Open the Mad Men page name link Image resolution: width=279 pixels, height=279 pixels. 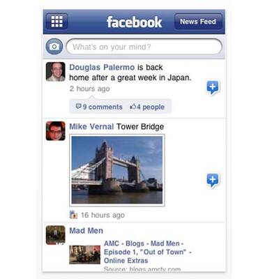click(86, 230)
